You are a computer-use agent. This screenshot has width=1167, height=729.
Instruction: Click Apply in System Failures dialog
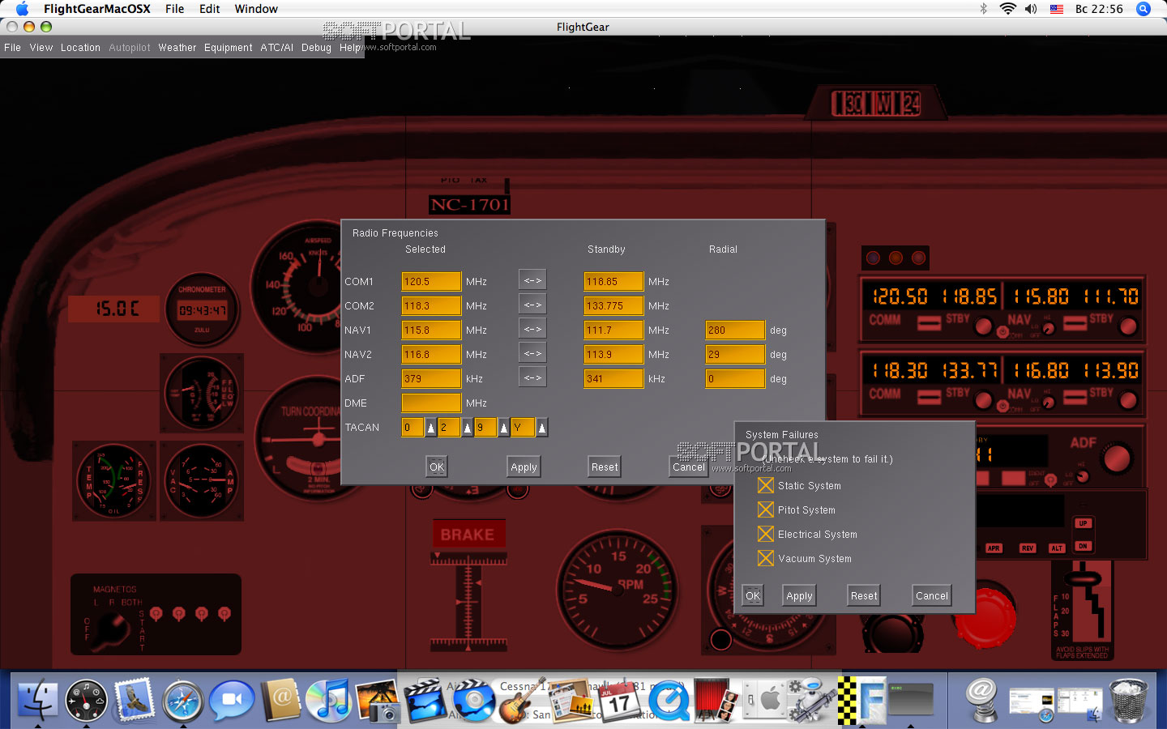(799, 595)
